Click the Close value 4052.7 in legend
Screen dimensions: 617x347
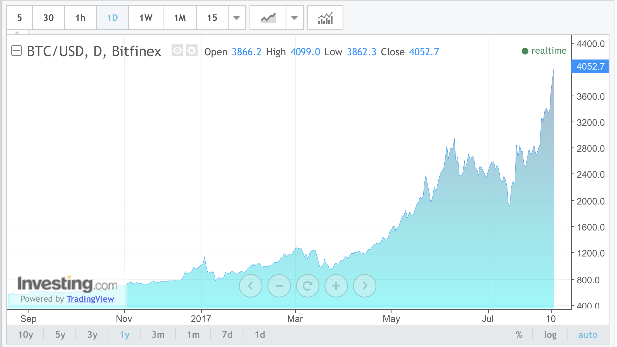424,52
